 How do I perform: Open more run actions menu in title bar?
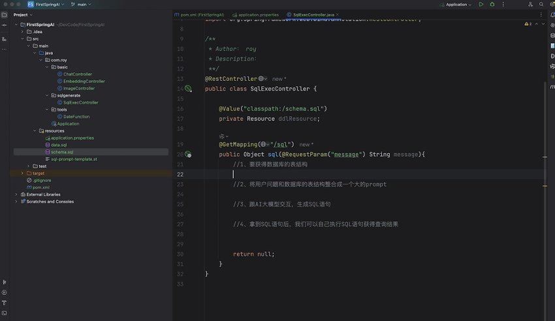point(503,5)
